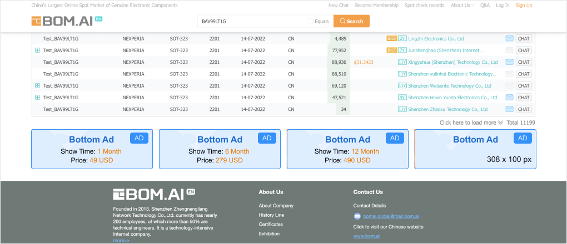
Task: Click mail icon for Lingzhi Electronics
Action: tap(510, 38)
